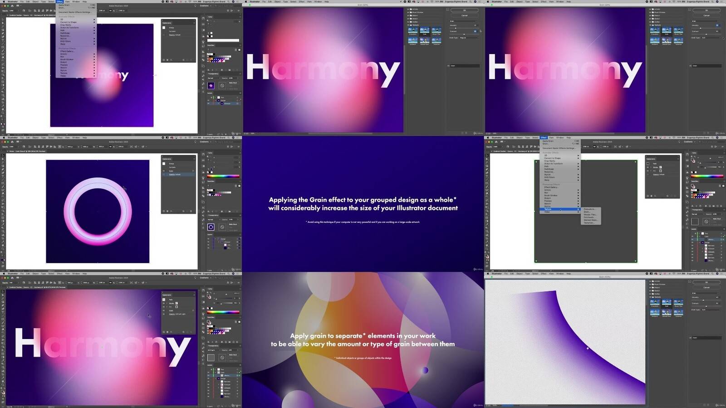Click the Home icon above the Harmony artboard with open menu

pyautogui.click(x=12, y=6)
